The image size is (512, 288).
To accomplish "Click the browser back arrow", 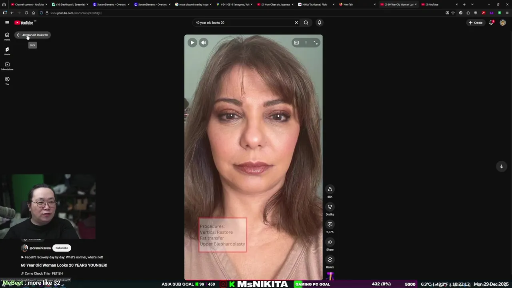I will [12, 13].
